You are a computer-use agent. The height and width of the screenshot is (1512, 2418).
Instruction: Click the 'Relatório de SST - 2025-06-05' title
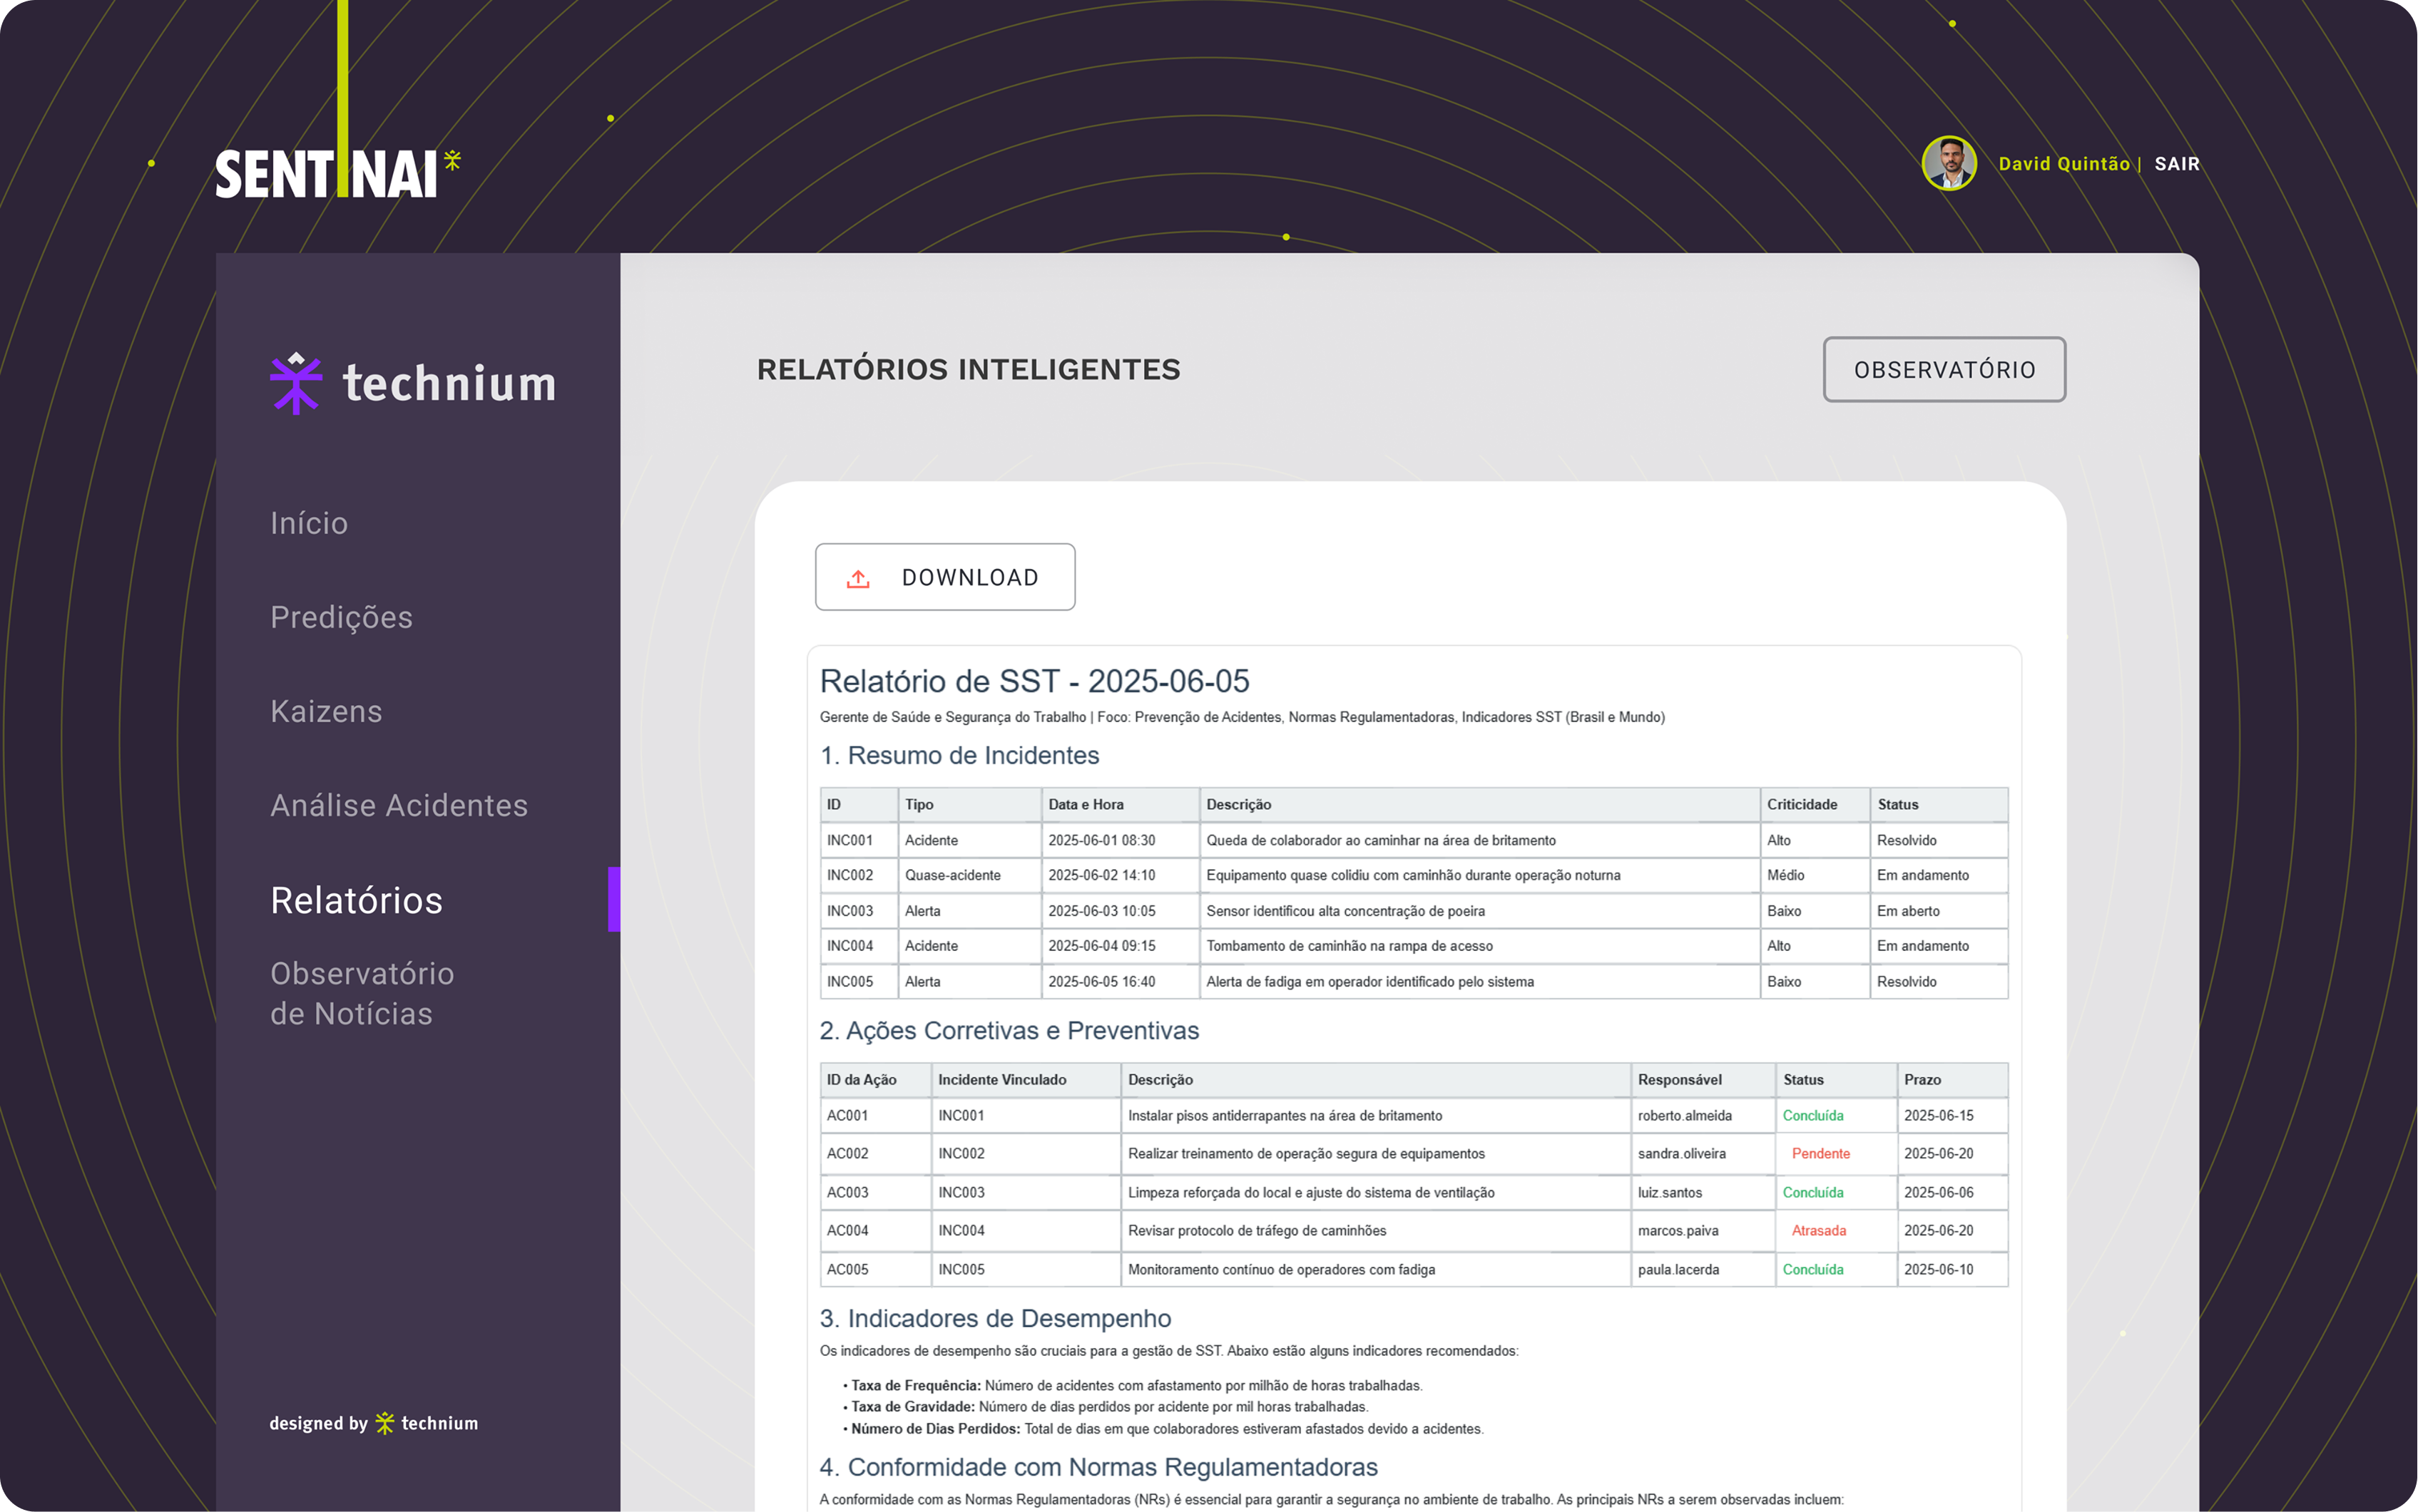click(x=1034, y=681)
